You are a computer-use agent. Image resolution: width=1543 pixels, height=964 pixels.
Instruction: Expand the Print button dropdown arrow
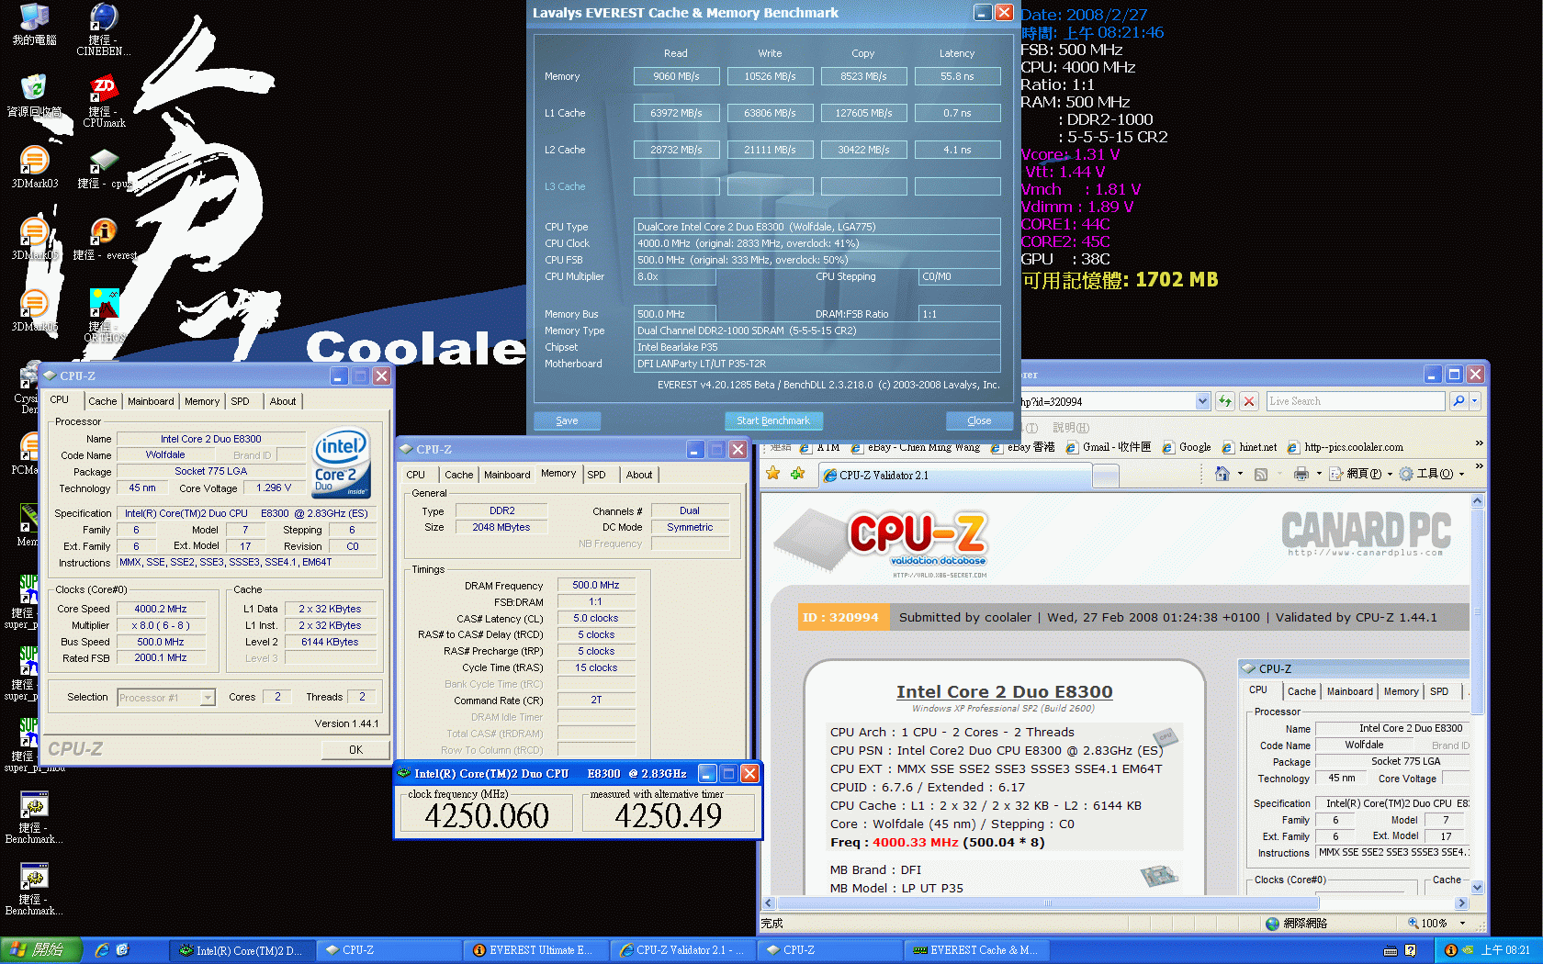click(1318, 474)
